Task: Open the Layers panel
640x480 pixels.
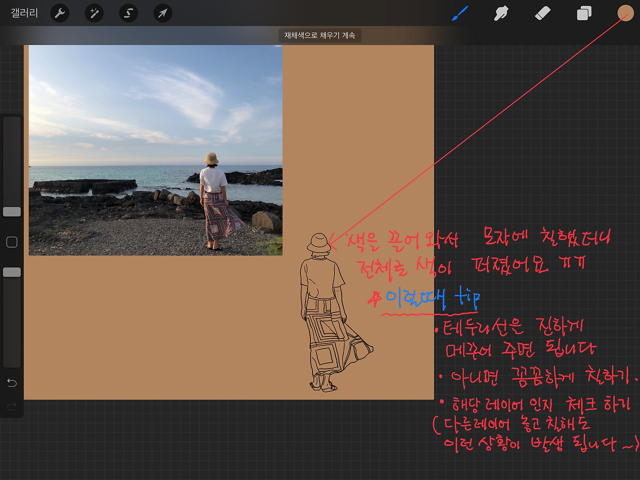Action: click(x=584, y=13)
